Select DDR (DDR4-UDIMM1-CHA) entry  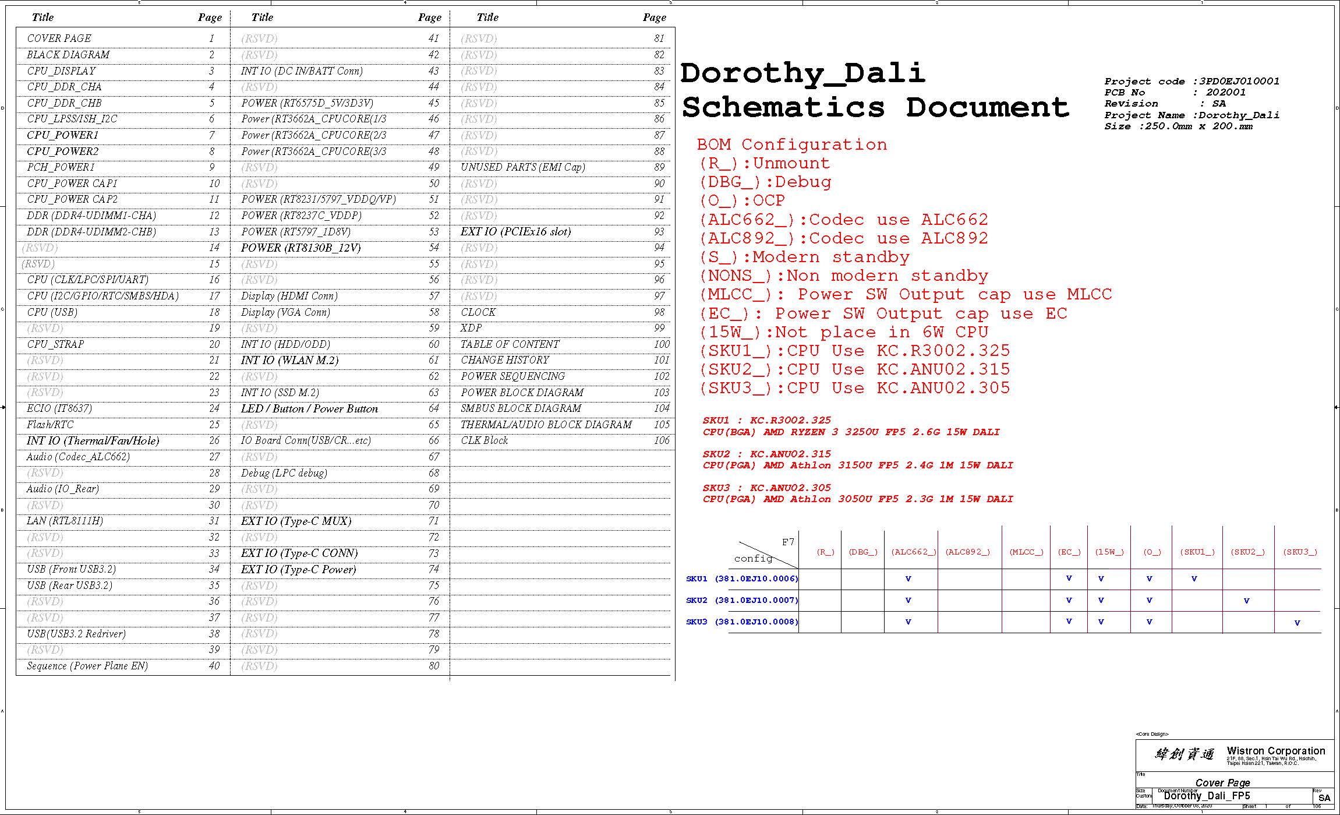(x=91, y=216)
